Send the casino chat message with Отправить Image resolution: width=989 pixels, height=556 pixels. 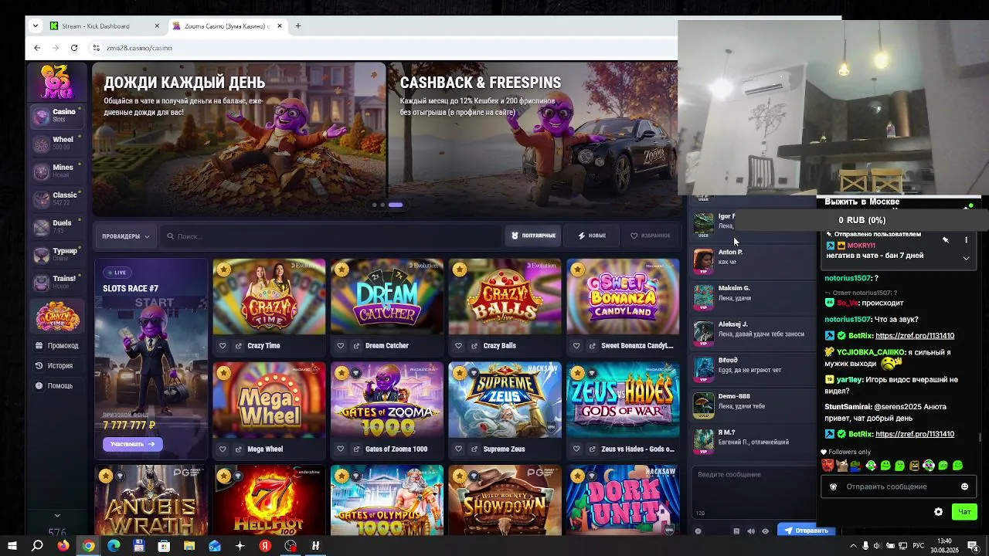point(806,531)
